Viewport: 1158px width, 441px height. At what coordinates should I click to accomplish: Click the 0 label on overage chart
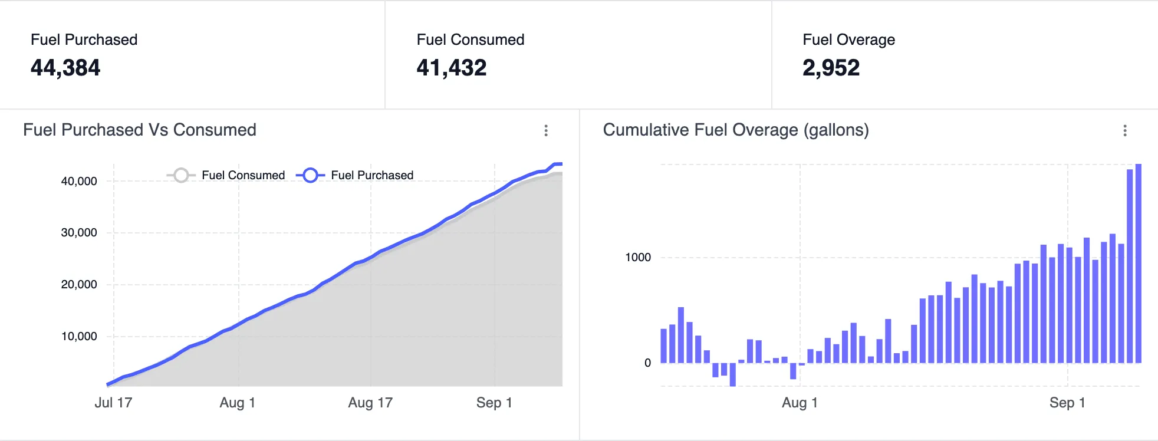tap(647, 363)
